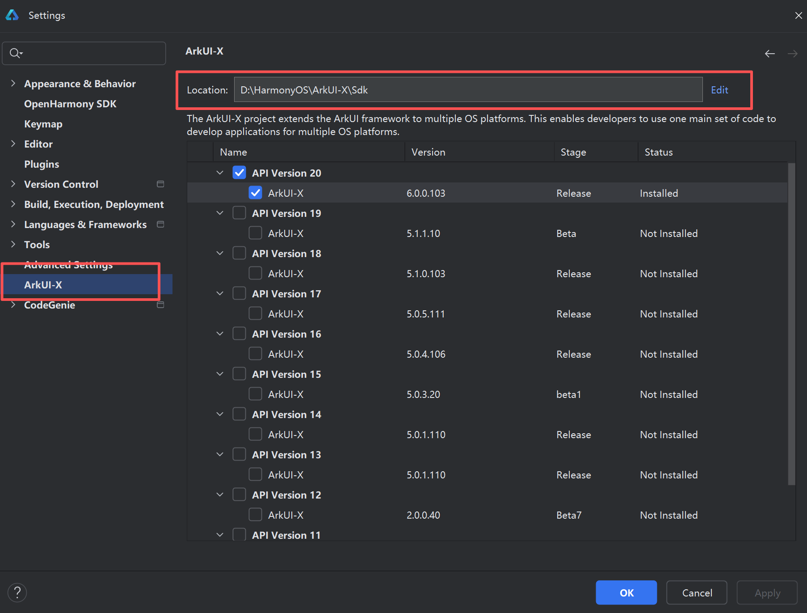This screenshot has width=807, height=613.
Task: Click Edit link beside Location
Action: (x=719, y=90)
